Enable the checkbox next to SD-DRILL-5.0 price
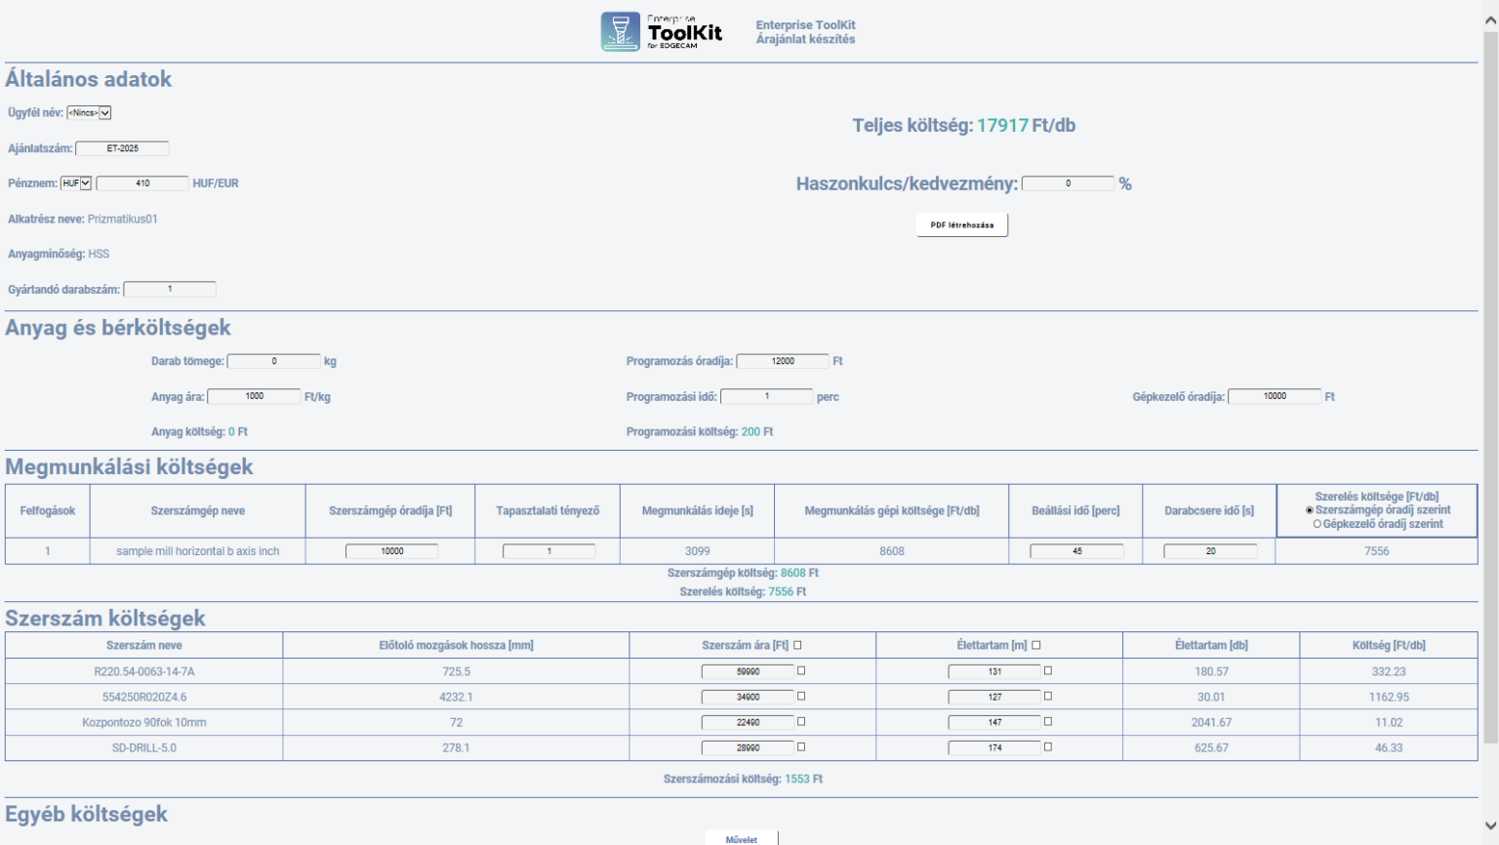 tap(801, 747)
